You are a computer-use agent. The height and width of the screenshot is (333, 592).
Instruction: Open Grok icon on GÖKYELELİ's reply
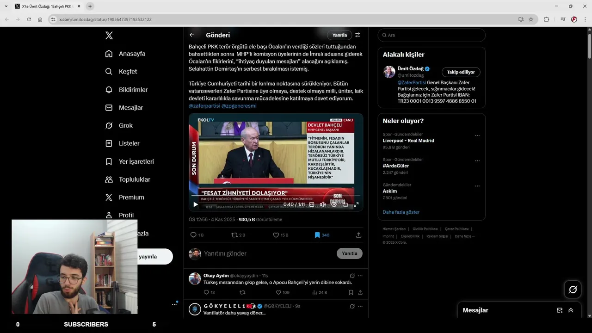click(x=352, y=306)
